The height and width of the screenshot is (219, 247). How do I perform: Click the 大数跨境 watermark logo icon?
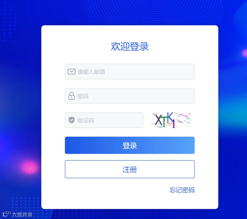click(7, 214)
